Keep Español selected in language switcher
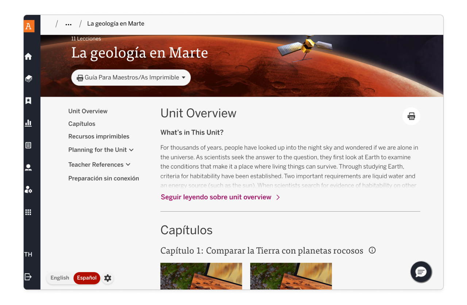Screen dimensions: 467x305 click(x=86, y=278)
